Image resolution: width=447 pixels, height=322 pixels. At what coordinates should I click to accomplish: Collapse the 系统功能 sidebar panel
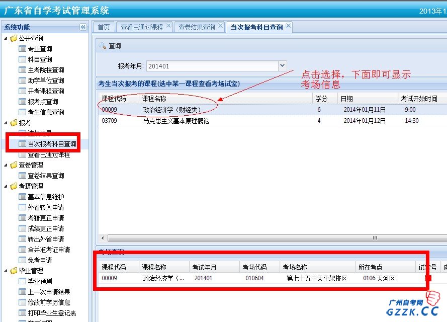82,28
